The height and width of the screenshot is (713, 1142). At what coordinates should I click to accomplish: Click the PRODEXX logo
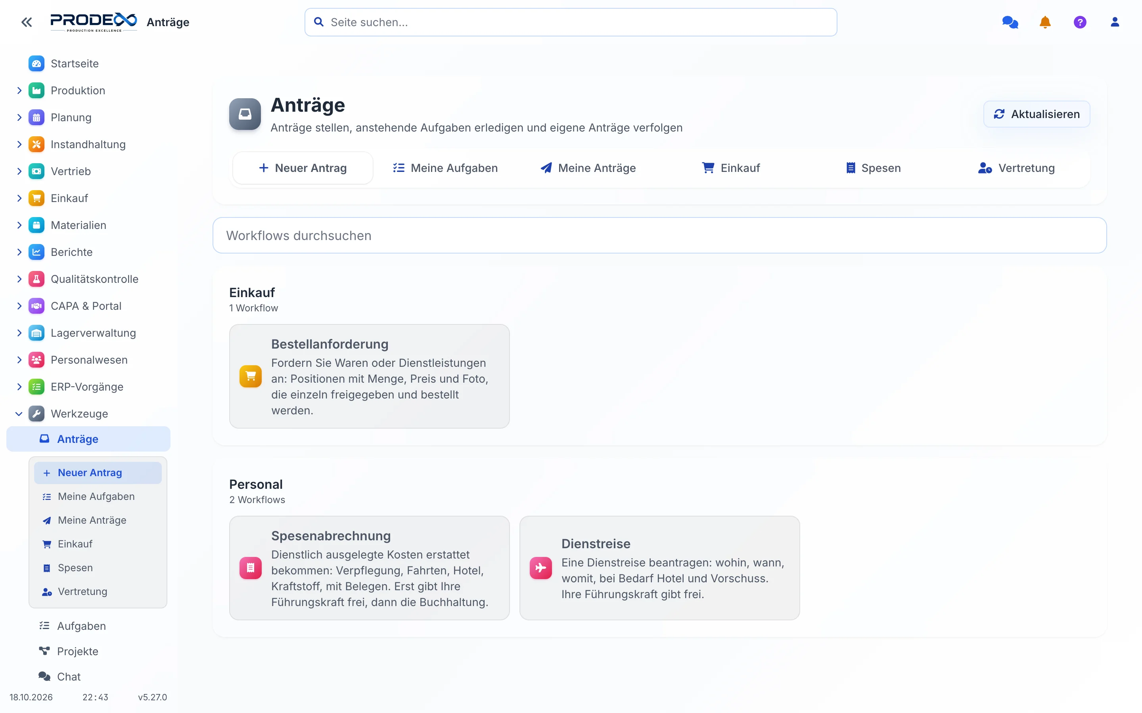pos(94,22)
